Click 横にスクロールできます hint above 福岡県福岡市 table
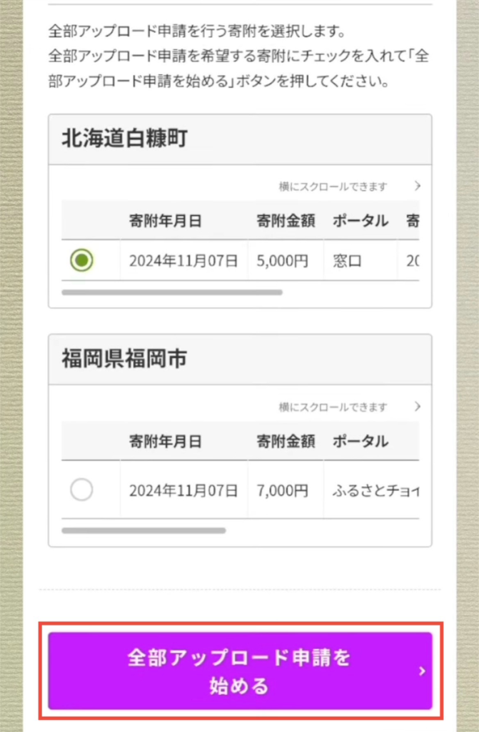This screenshot has height=732, width=479. [x=333, y=407]
